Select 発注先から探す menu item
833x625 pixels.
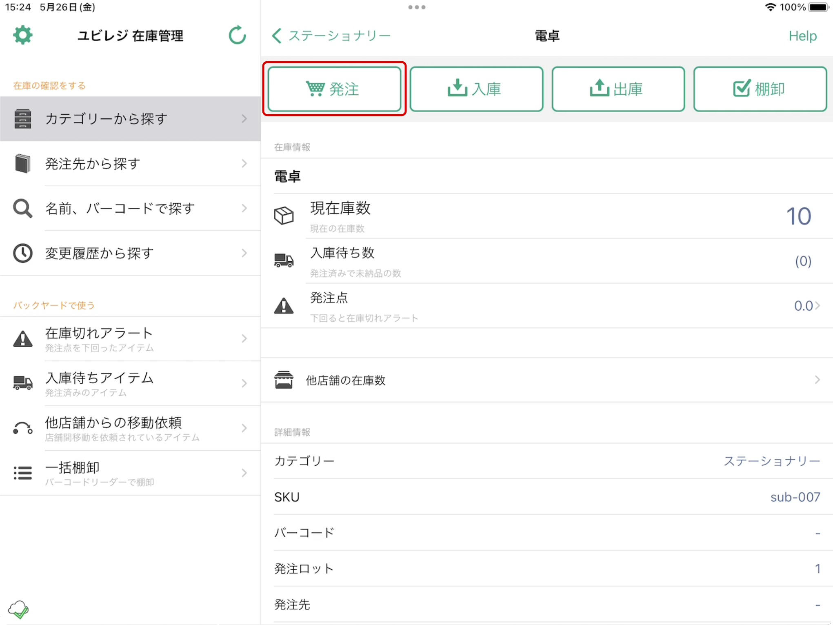(x=131, y=164)
